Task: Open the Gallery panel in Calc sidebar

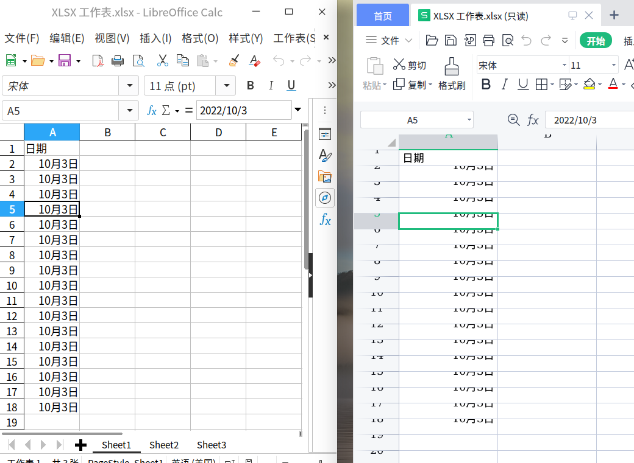Action: [x=325, y=176]
